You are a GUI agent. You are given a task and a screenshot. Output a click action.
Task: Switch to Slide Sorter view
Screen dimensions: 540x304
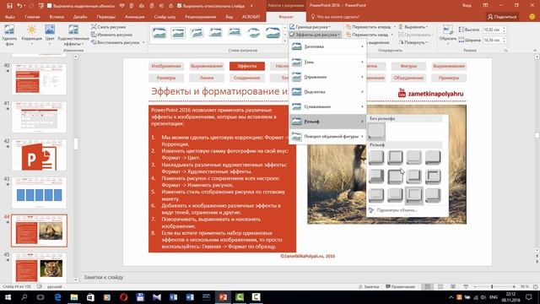coord(440,286)
